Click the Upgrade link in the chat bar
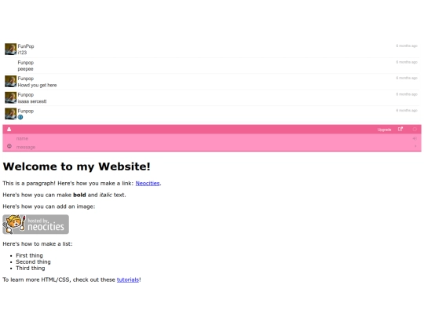424x318 pixels. [384, 130]
